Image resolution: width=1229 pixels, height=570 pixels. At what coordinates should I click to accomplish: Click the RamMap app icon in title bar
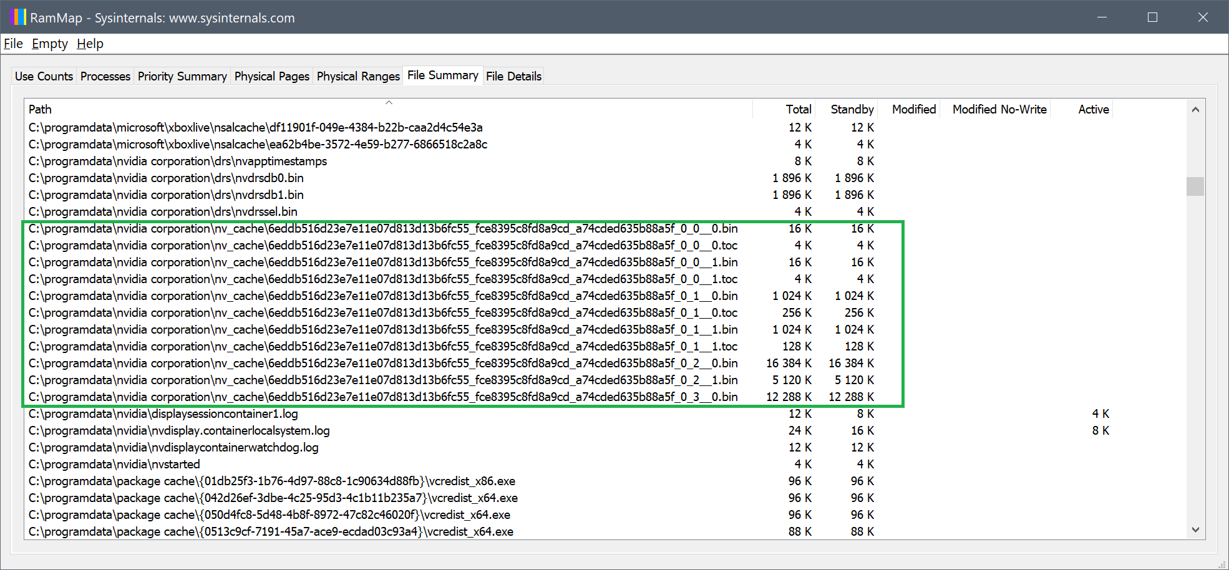[x=17, y=17]
